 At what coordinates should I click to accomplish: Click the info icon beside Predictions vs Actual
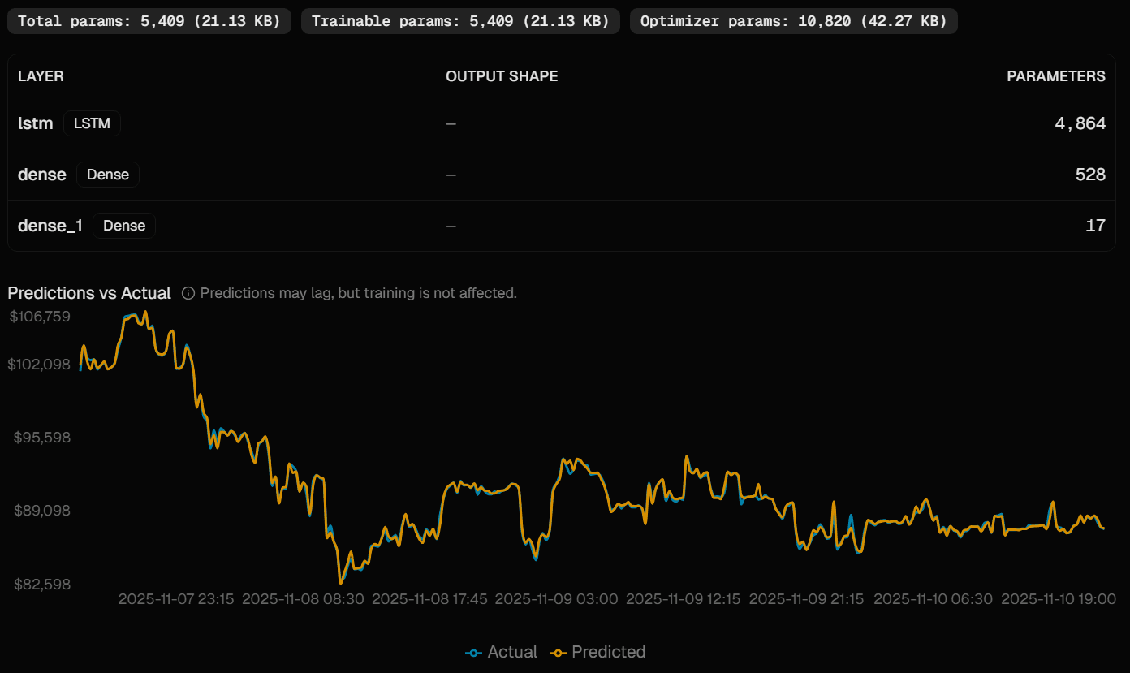coord(188,293)
